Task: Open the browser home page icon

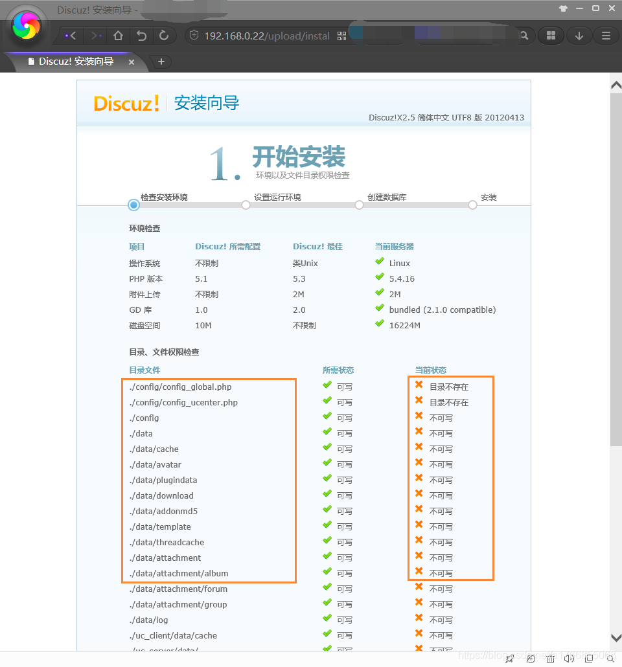Action: click(x=119, y=36)
